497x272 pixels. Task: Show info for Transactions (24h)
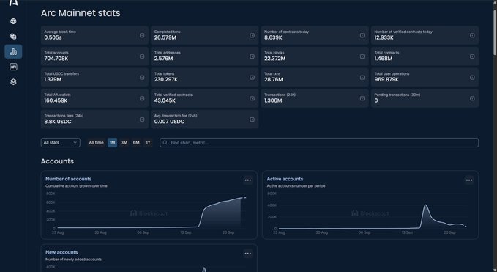[x=362, y=98]
